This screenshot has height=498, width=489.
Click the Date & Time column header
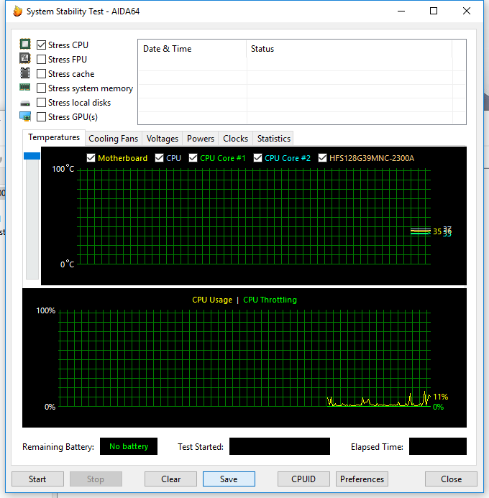pyautogui.click(x=192, y=49)
